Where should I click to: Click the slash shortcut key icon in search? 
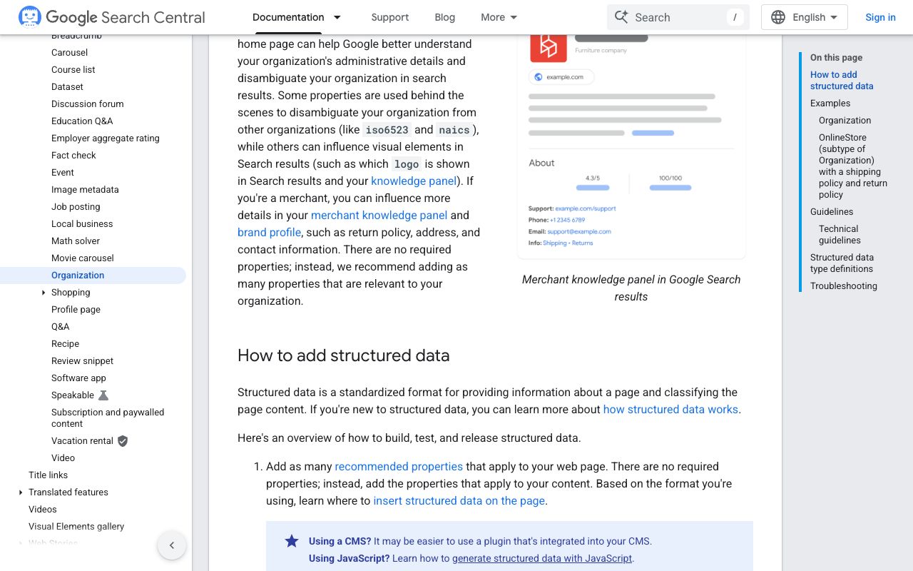[735, 17]
